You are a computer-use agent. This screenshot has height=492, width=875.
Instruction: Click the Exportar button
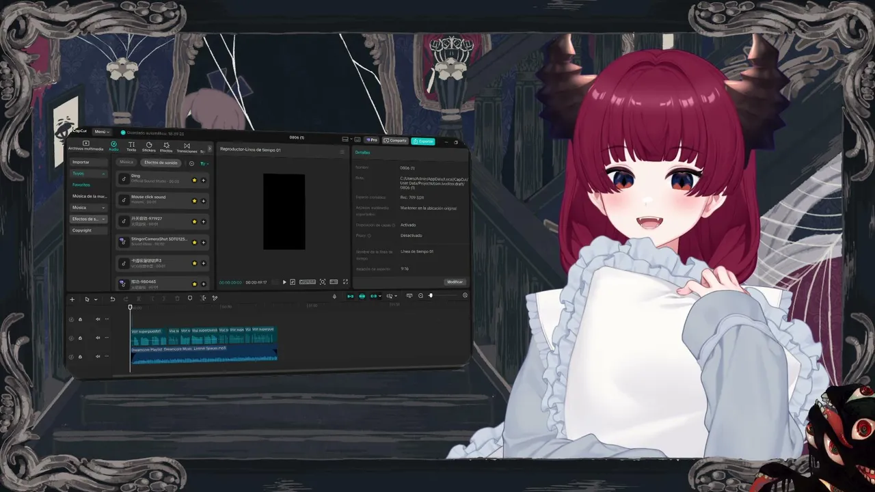(x=423, y=141)
